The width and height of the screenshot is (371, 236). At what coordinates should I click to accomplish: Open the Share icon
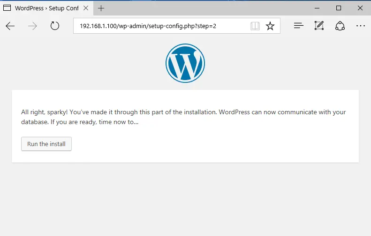[340, 26]
